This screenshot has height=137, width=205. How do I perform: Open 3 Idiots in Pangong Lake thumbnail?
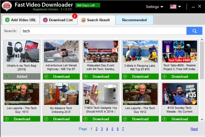(140, 52)
